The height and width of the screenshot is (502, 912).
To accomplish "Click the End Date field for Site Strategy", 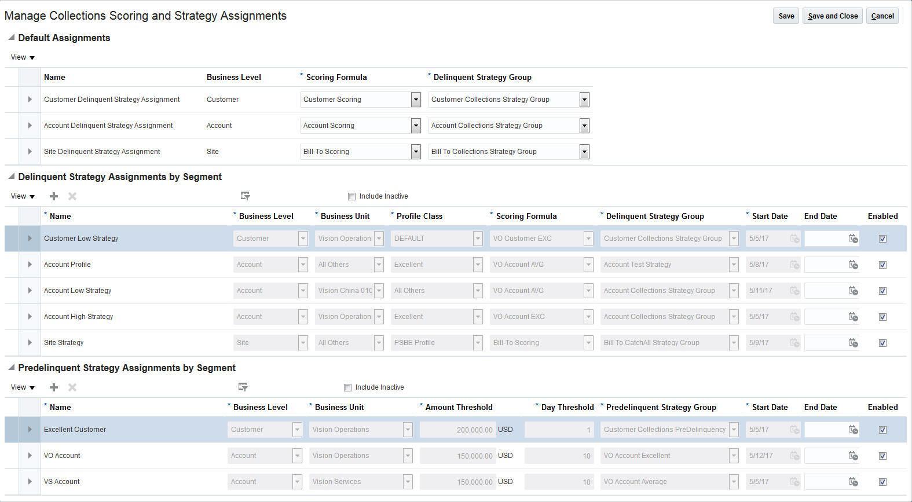I will [825, 343].
